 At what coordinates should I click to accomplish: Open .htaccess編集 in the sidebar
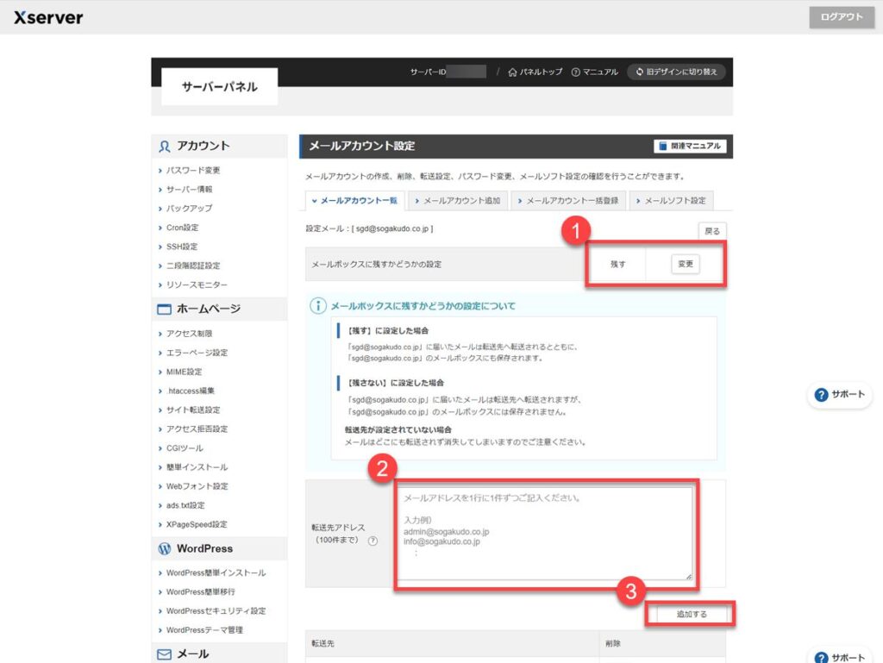point(191,391)
